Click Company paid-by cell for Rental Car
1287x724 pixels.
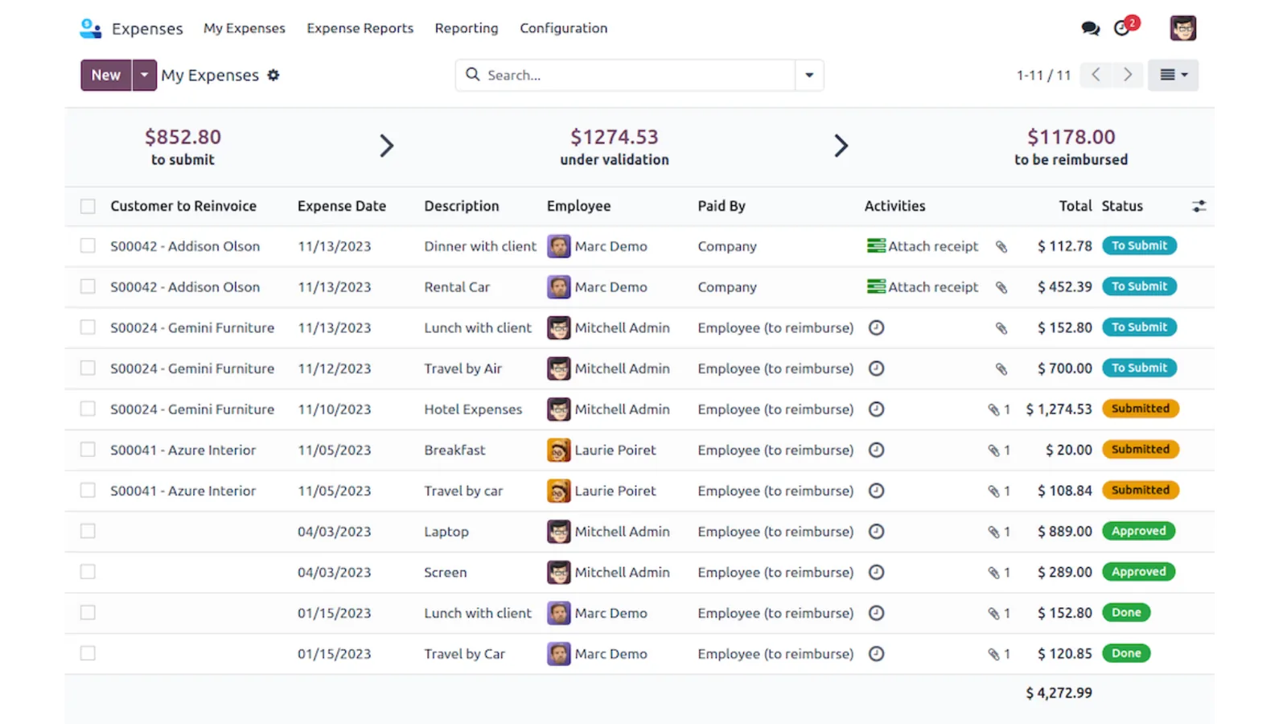click(x=727, y=287)
